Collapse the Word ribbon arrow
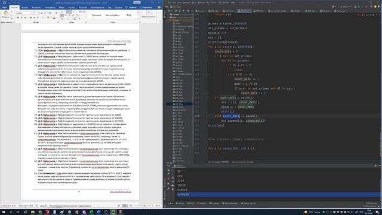Screen dimensions: 382x215 [160, 21]
